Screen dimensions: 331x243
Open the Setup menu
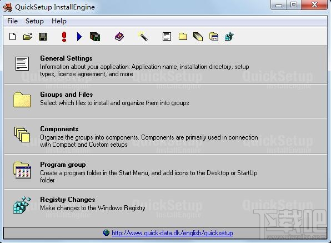[x=34, y=21]
